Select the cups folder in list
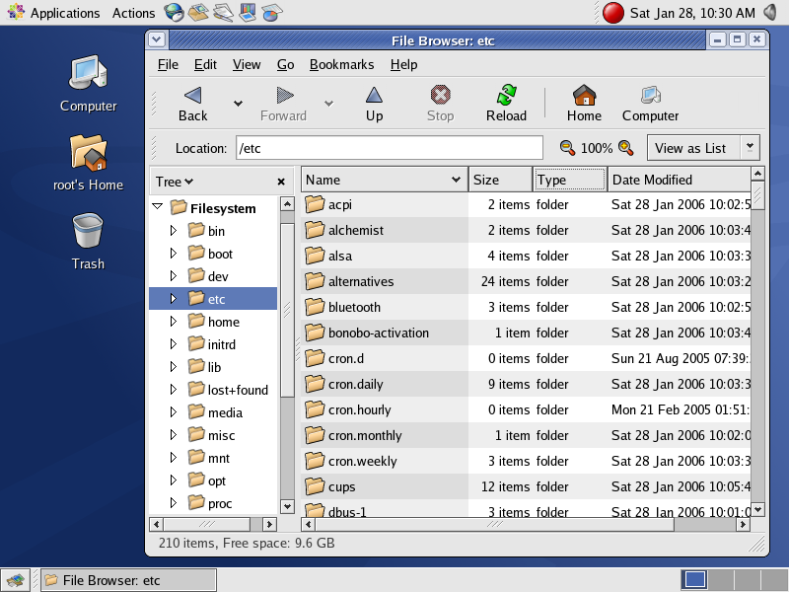Image resolution: width=789 pixels, height=592 pixels. point(341,486)
